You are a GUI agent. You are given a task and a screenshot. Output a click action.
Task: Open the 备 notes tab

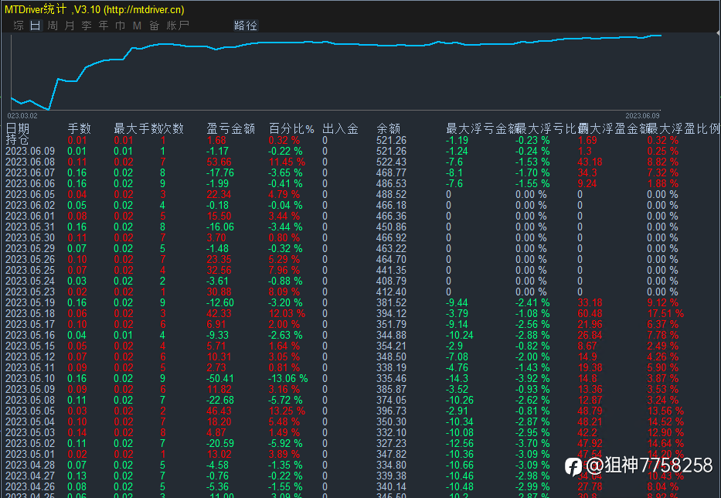tap(154, 26)
